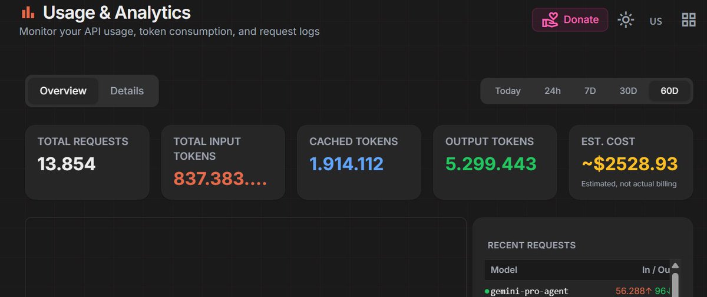
Task: Select the gemini-pro-agent request row
Action: 577,291
